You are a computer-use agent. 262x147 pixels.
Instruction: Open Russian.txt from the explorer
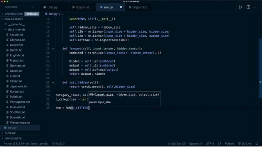17,107
